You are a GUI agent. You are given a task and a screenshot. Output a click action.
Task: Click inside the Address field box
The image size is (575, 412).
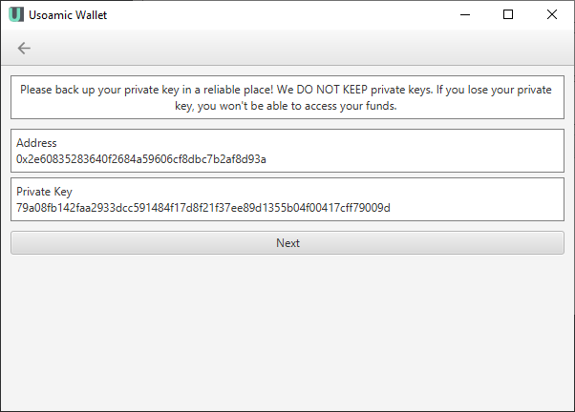pyautogui.click(x=287, y=151)
